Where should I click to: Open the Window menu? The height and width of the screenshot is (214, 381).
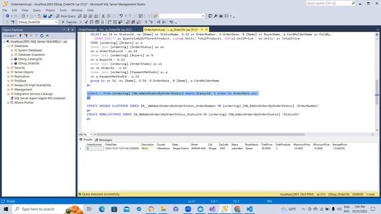[x=77, y=10]
